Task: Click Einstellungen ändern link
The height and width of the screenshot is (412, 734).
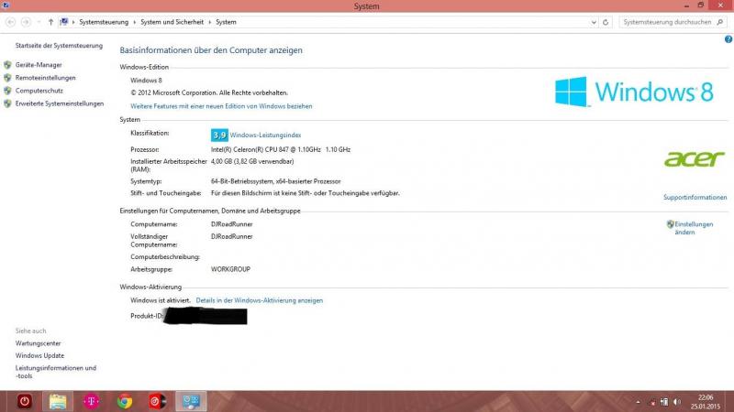Action: pos(694,228)
